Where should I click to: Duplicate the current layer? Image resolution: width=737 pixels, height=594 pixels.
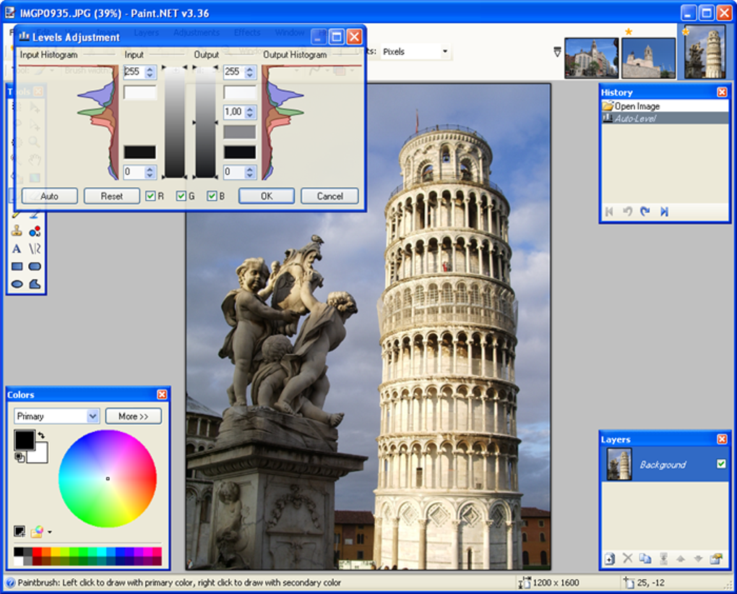pos(645,559)
